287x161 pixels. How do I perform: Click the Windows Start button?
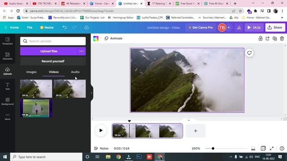pyautogui.click(x=5, y=157)
